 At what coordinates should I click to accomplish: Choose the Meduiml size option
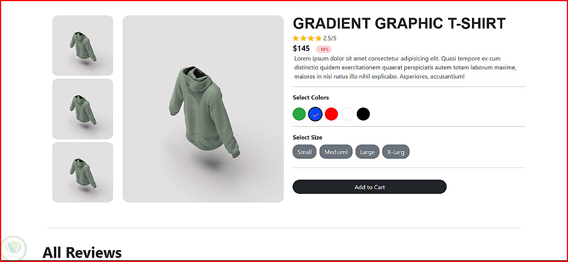point(336,152)
